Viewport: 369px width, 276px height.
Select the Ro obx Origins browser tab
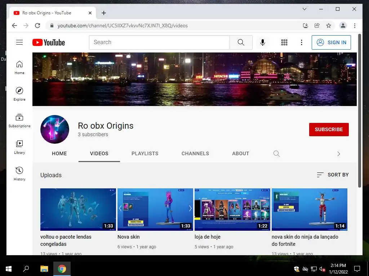tap(52, 13)
